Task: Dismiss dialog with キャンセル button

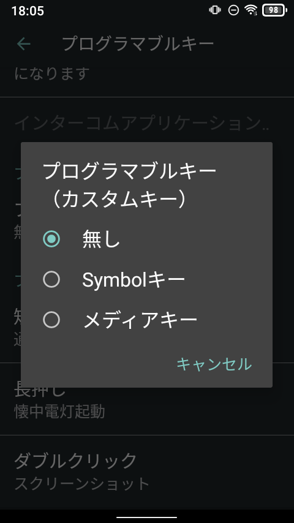Action: 214,364
